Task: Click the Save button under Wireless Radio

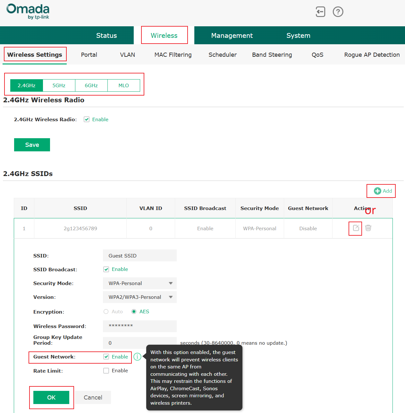Action: (x=32, y=145)
